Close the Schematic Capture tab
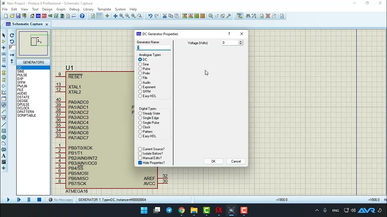 point(47,24)
